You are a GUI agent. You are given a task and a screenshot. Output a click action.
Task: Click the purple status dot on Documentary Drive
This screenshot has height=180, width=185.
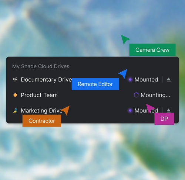[130, 80]
